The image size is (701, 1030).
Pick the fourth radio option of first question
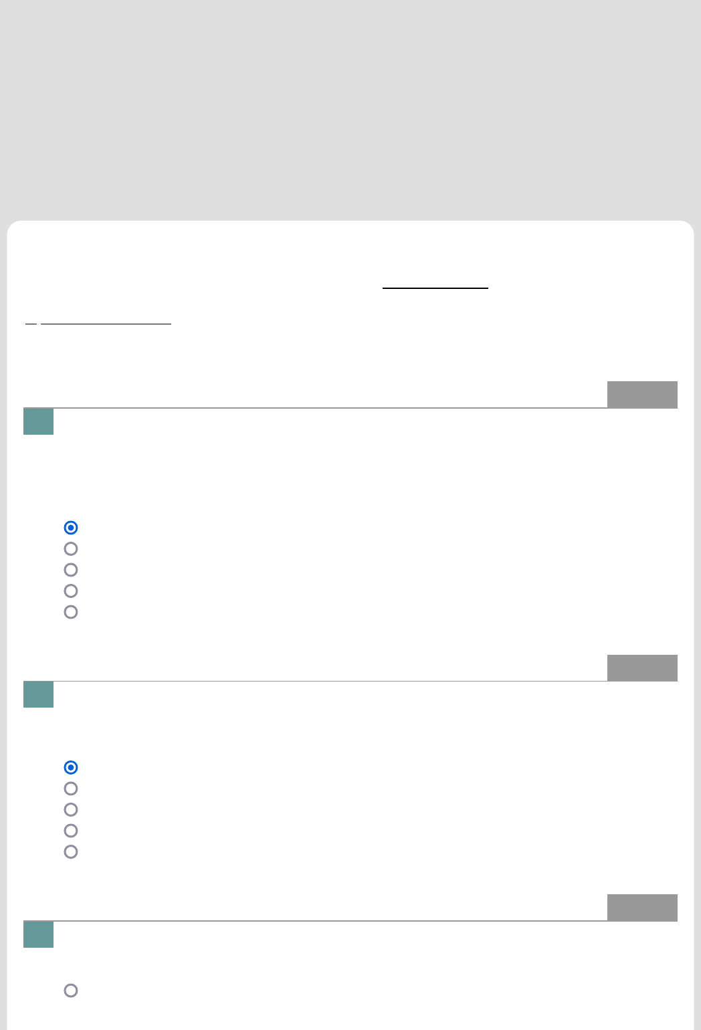[x=71, y=591]
